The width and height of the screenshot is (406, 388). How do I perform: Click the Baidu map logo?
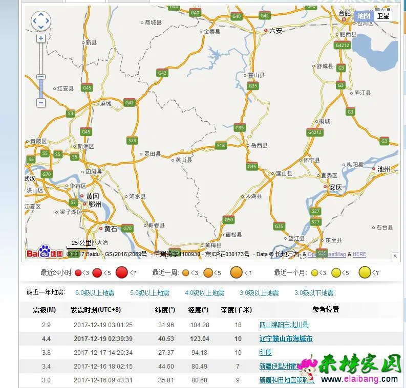45,253
